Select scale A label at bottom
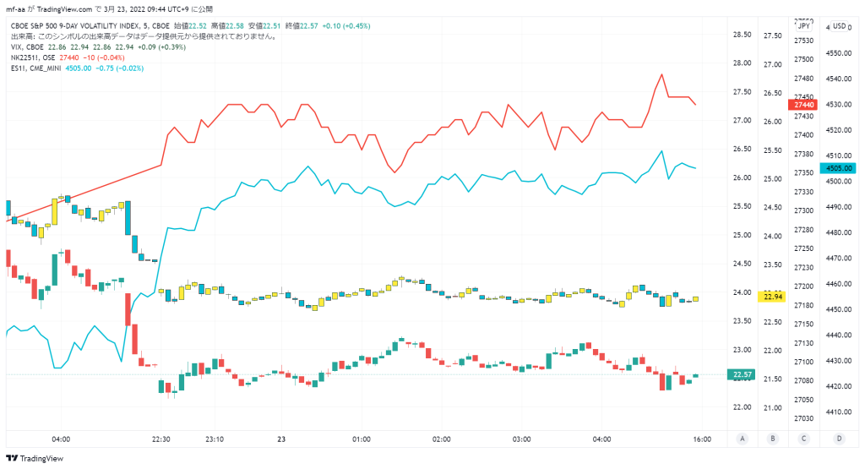This screenshot has width=865, height=469. tap(742, 439)
